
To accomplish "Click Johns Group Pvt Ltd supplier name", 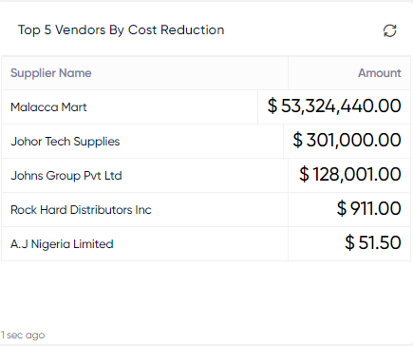I will pyautogui.click(x=66, y=176).
